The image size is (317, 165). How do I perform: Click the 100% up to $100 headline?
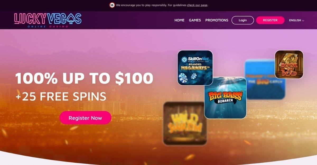click(x=84, y=78)
